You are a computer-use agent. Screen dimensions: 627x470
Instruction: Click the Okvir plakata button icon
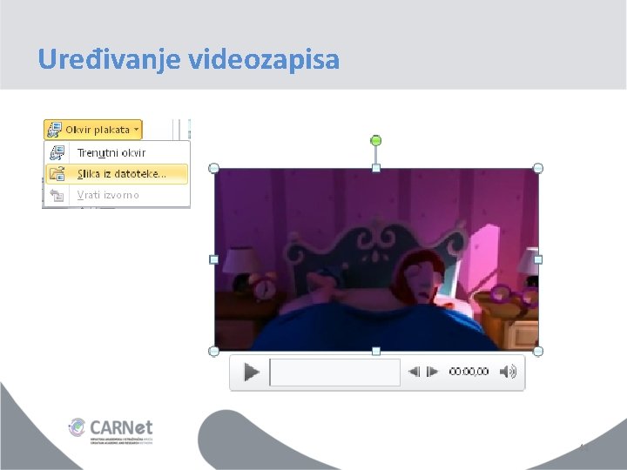click(54, 130)
